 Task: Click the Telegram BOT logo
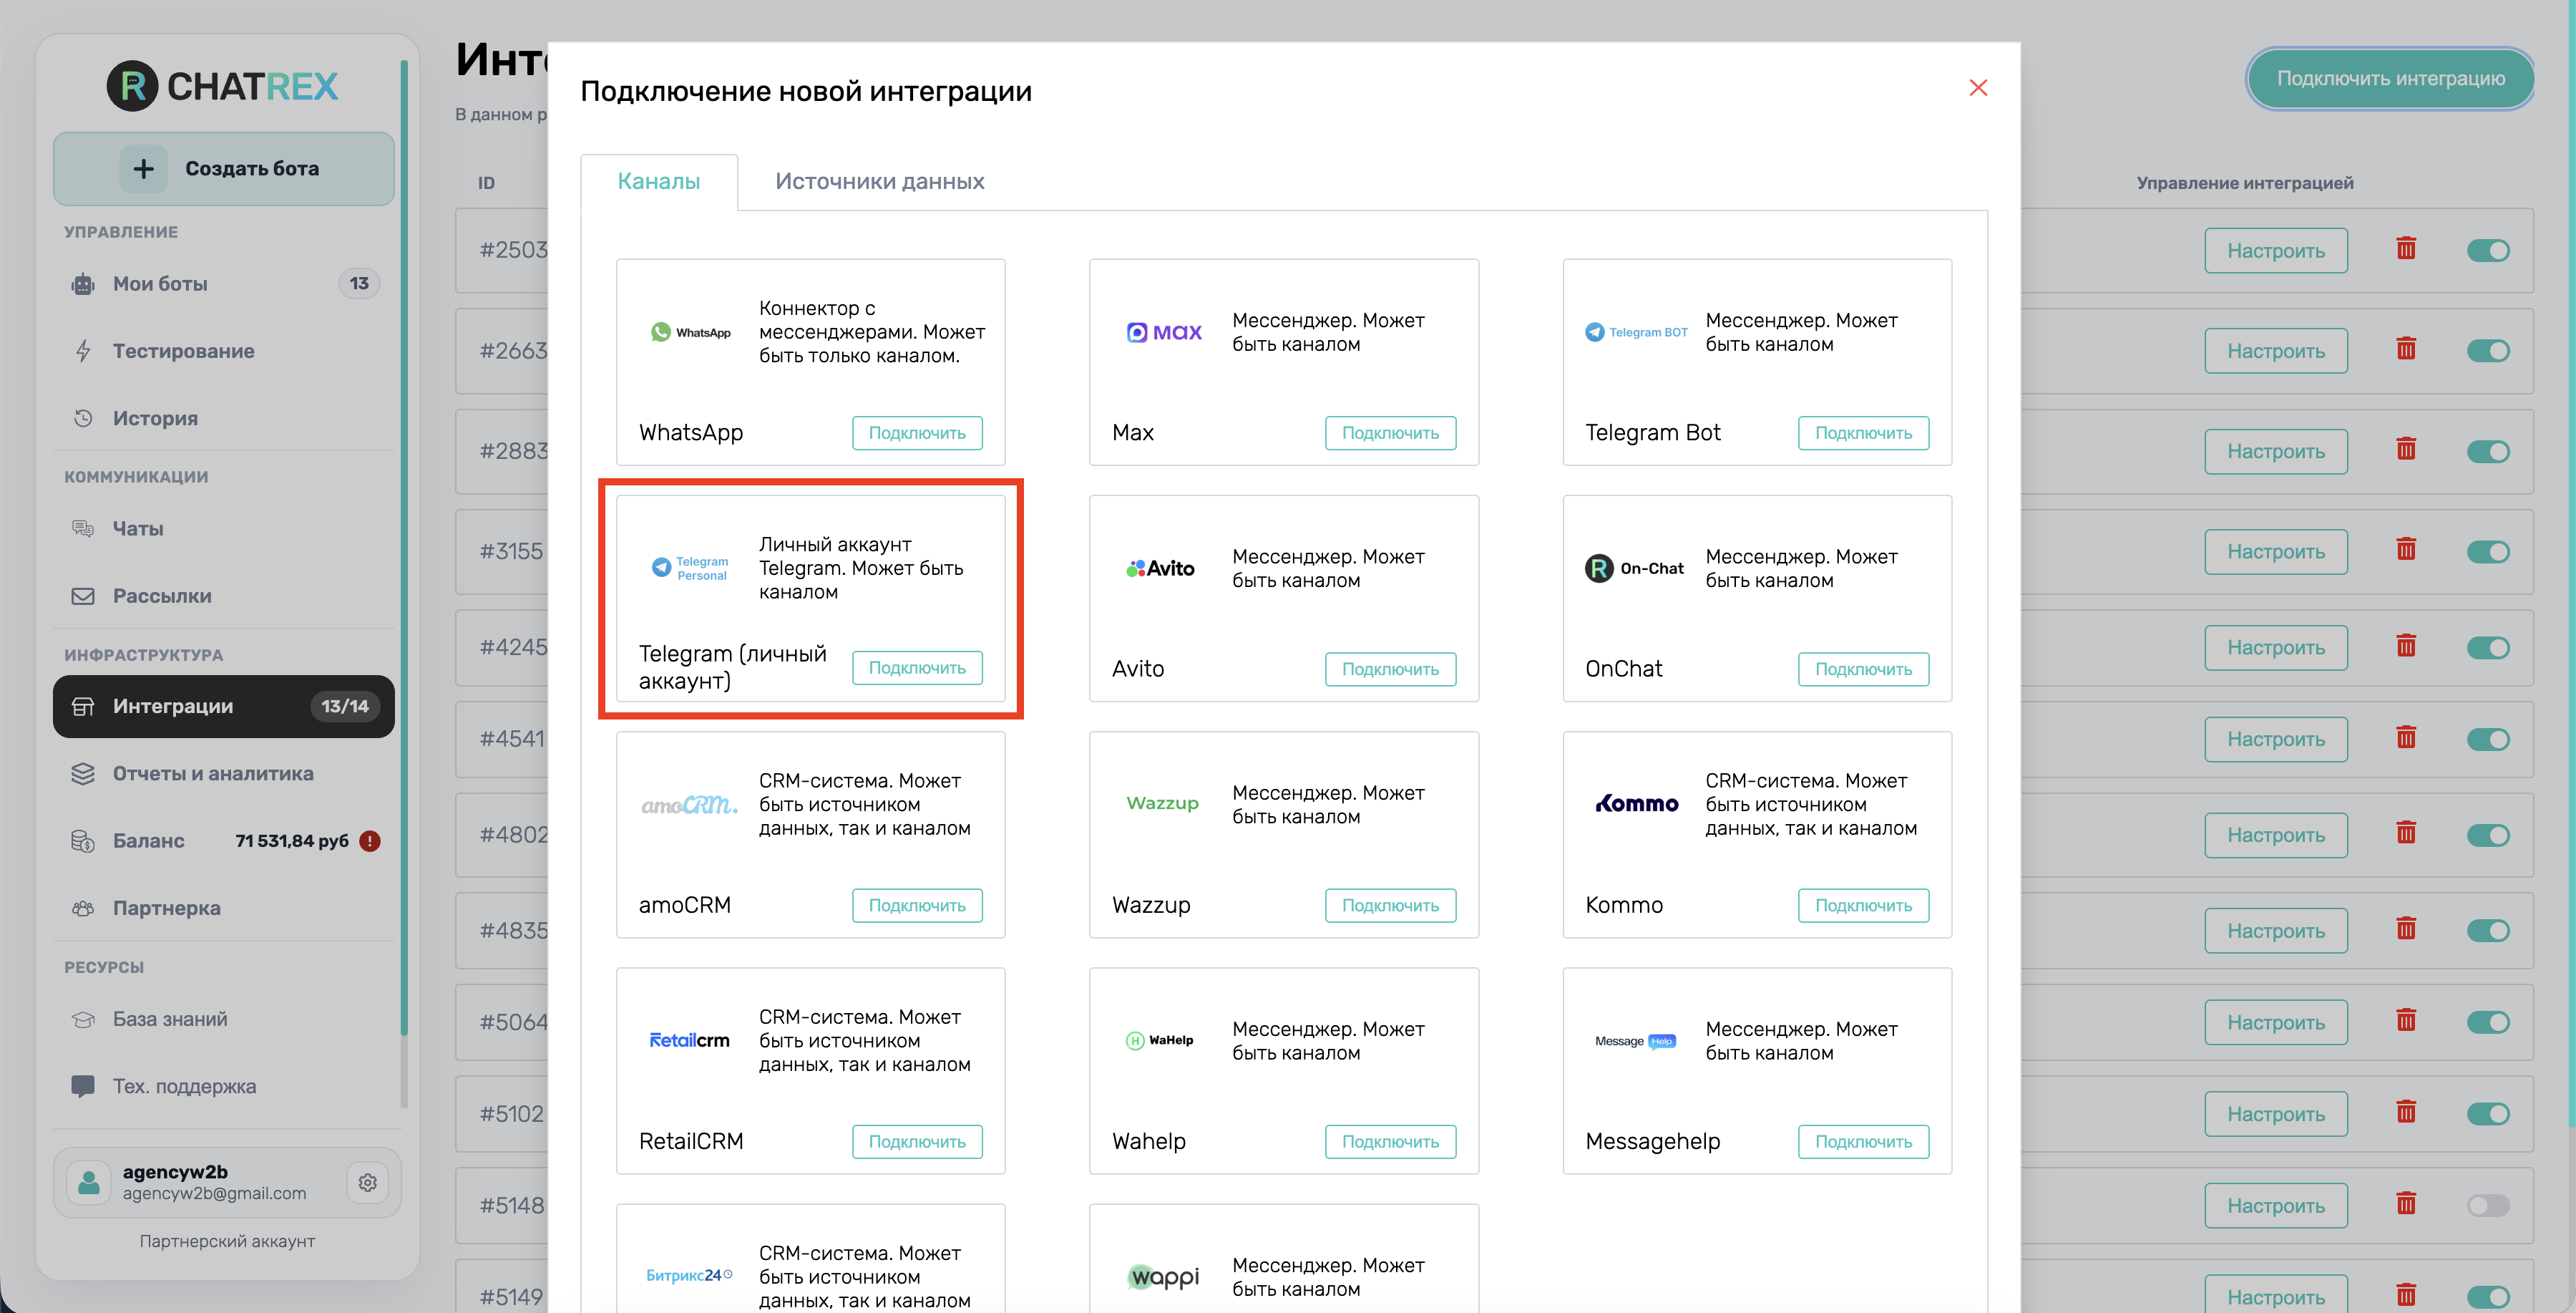click(x=1636, y=332)
